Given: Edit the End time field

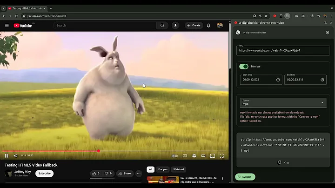Looking at the screenshot, I should click(305, 80).
